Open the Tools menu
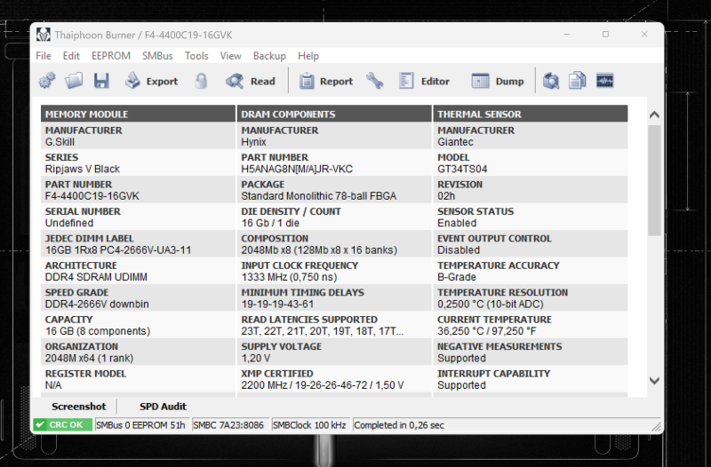This screenshot has height=467, width=711. 196,56
